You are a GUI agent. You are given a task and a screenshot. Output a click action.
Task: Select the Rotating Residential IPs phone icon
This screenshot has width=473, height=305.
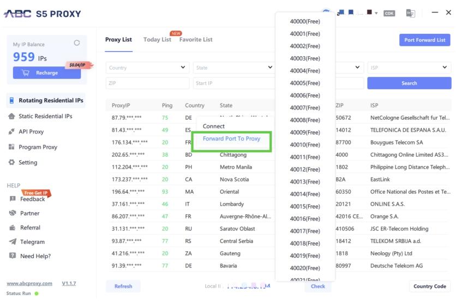tap(11, 101)
